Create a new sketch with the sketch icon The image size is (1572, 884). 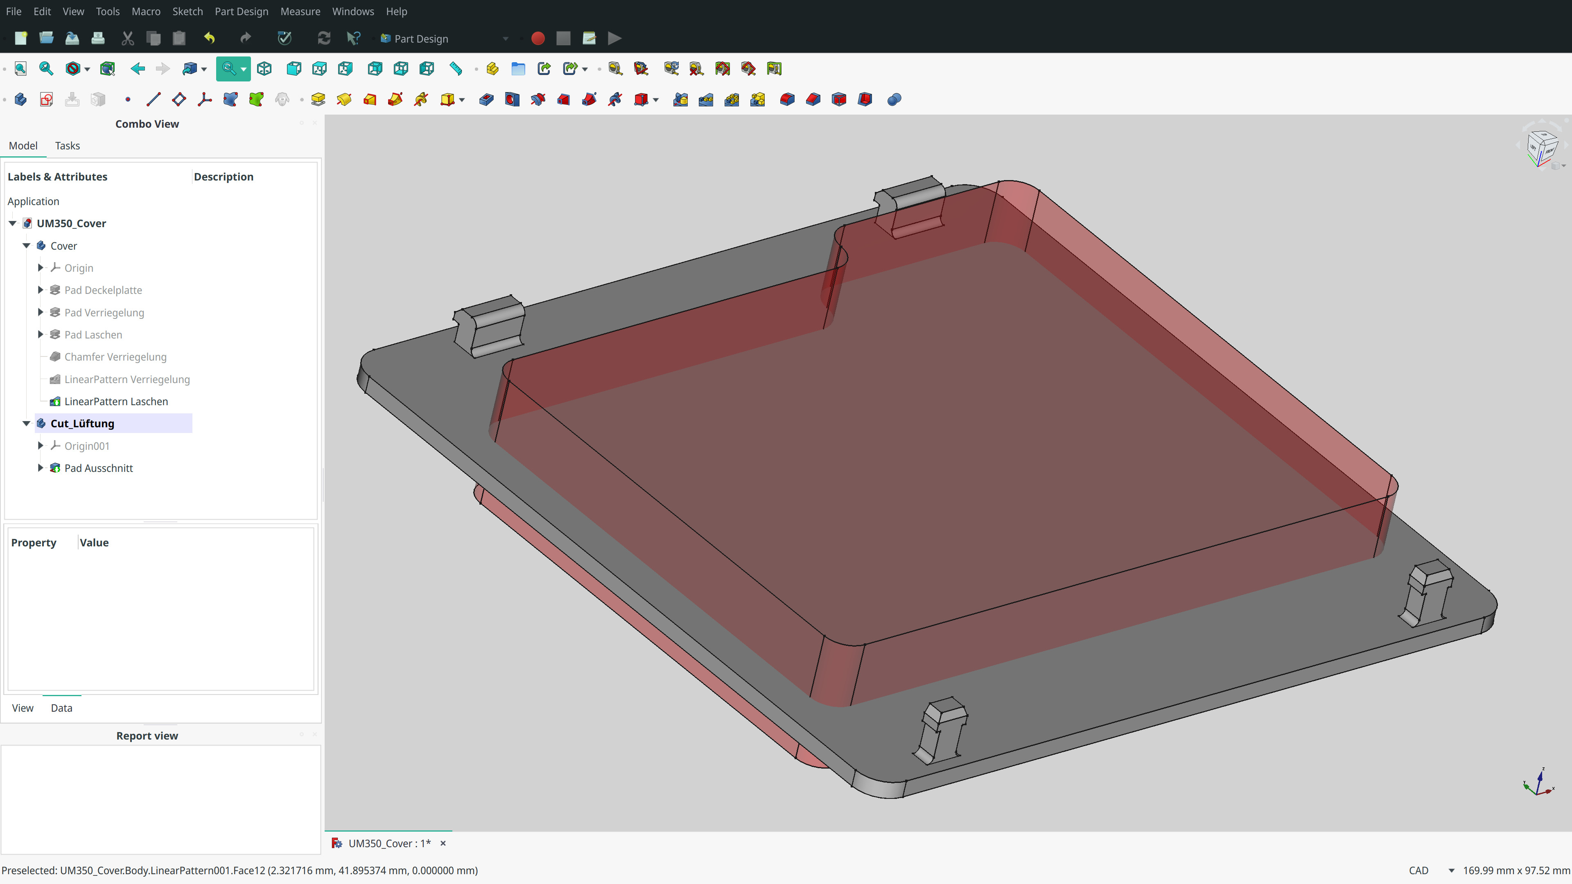point(46,99)
